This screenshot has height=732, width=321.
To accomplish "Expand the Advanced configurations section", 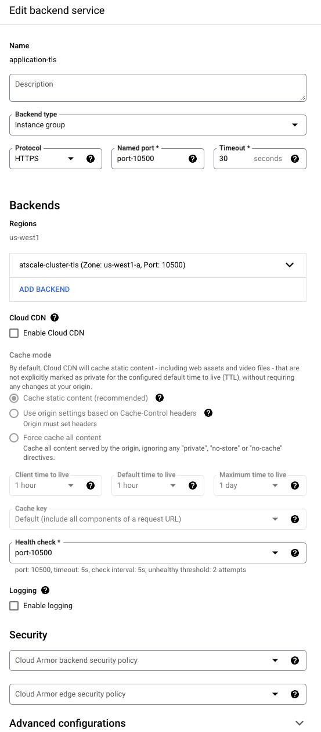I will tap(157, 723).
